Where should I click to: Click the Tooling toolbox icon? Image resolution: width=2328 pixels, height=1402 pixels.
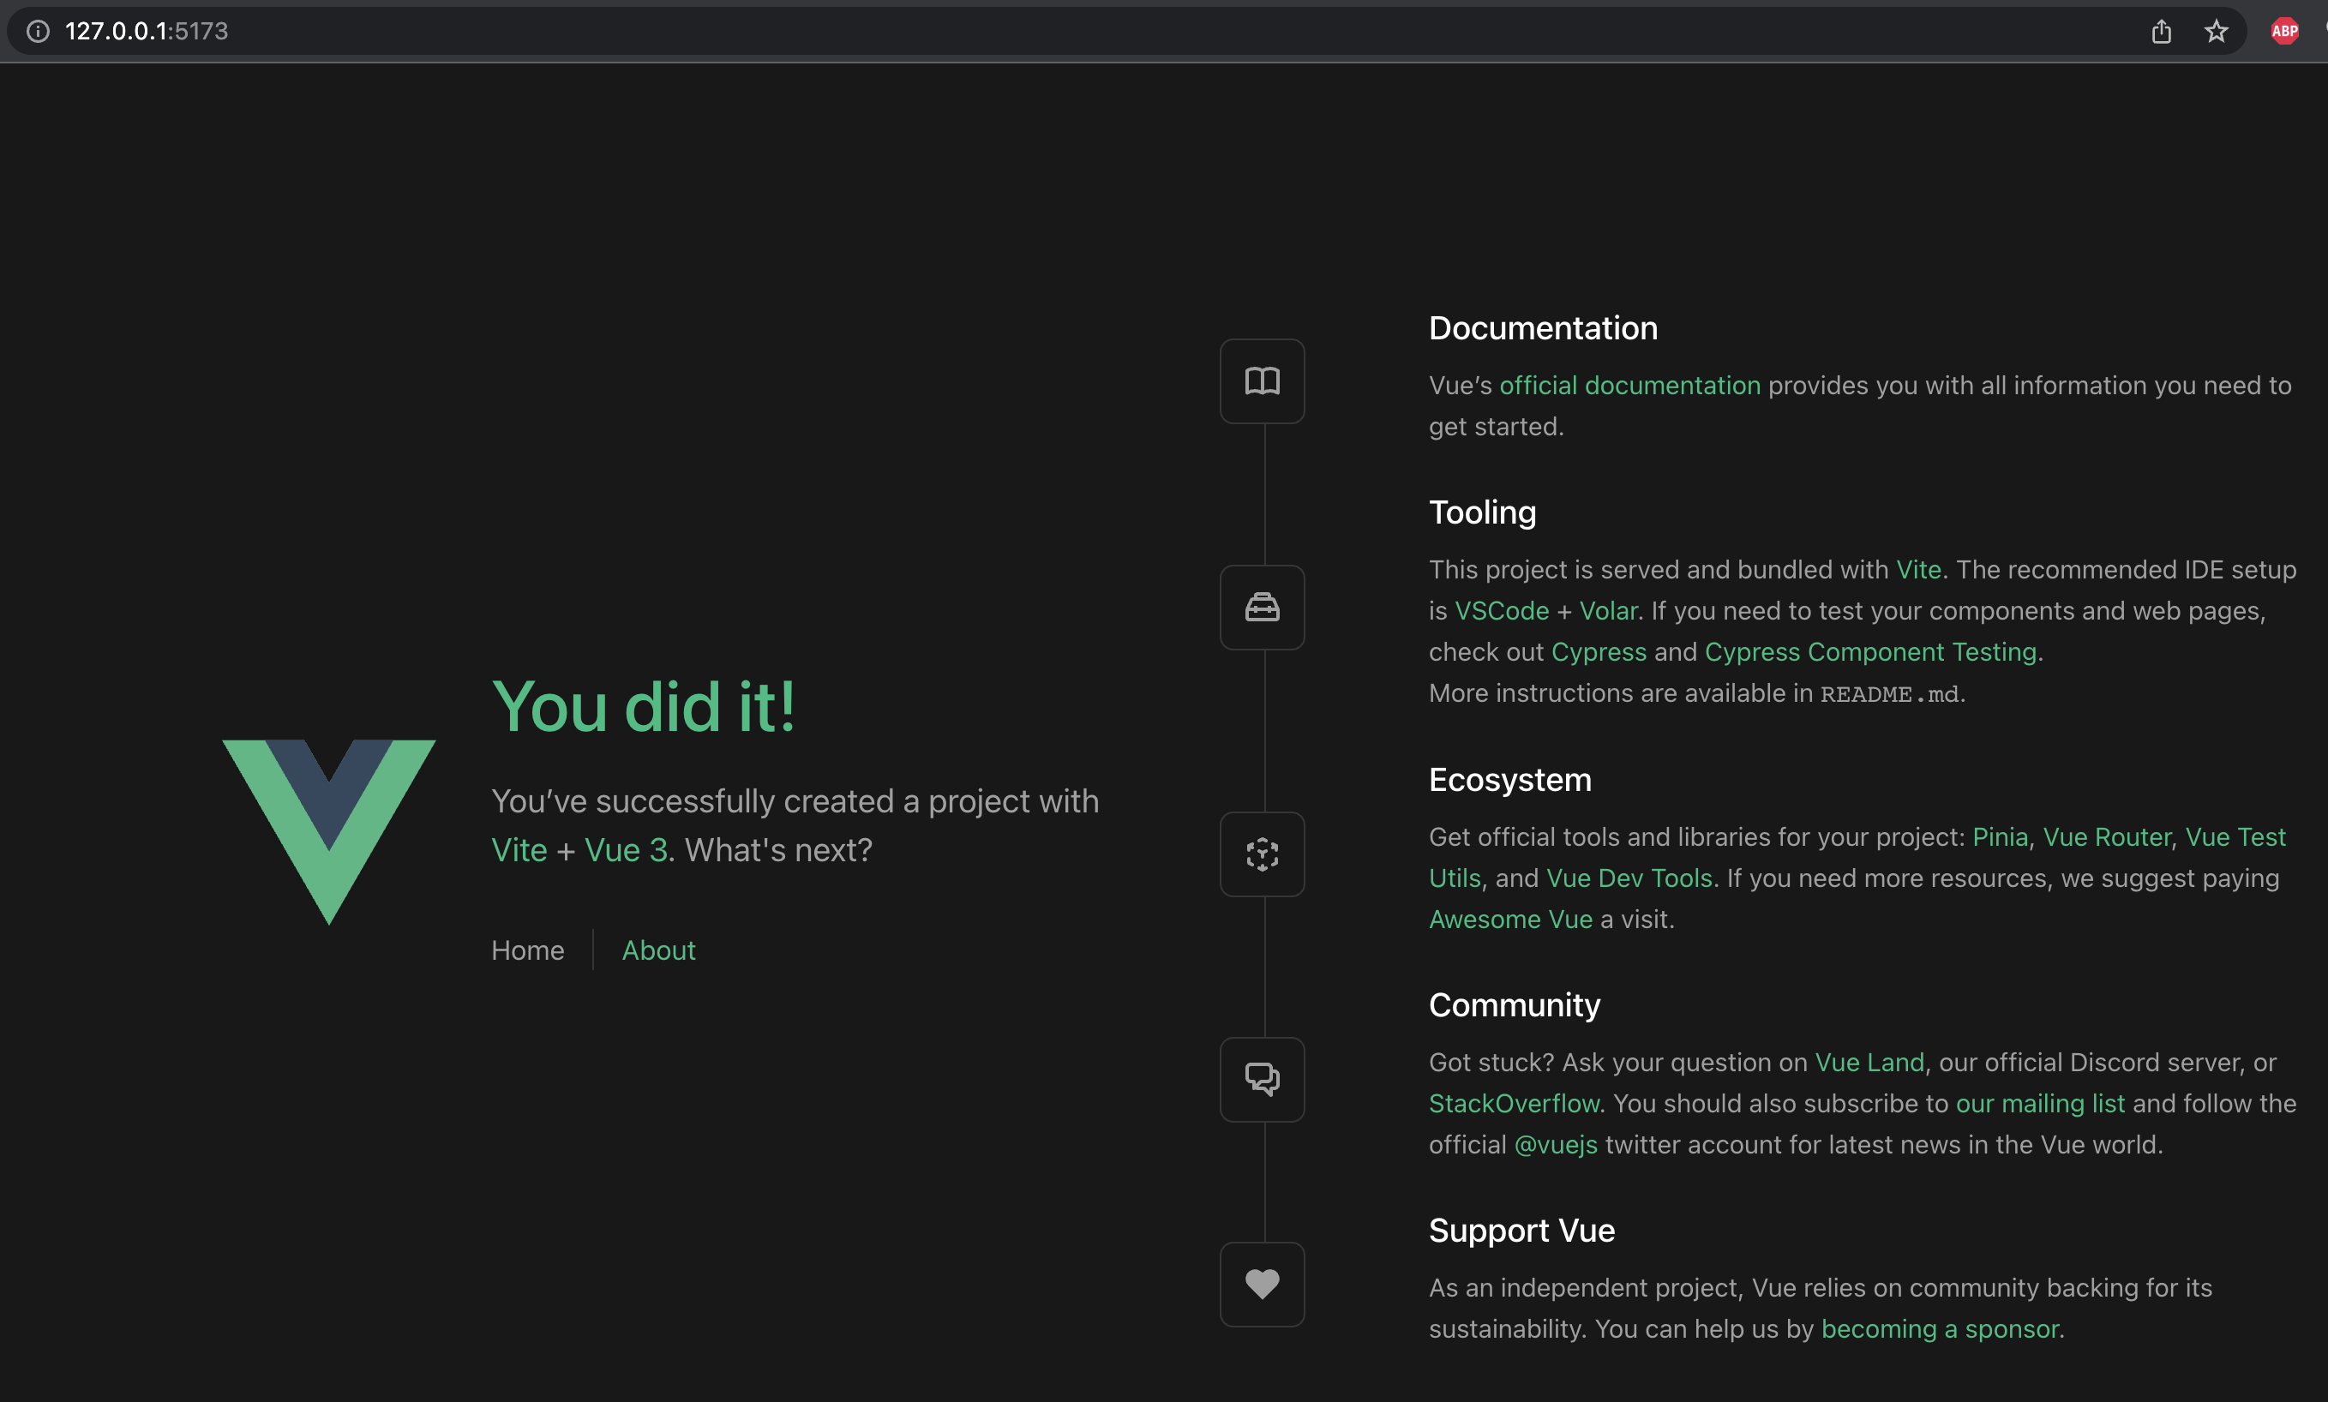click(x=1262, y=608)
